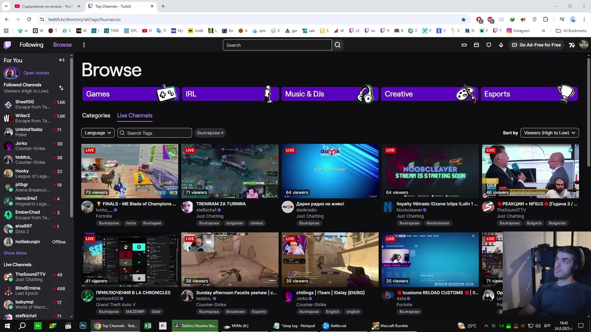Open SheefGG in followed channels
Screen dimensions: 591x332
(x=35, y=104)
